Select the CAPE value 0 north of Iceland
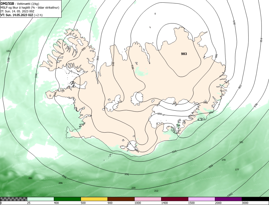Image resolution: width=269 pixels, height=205 pixels. [155, 14]
